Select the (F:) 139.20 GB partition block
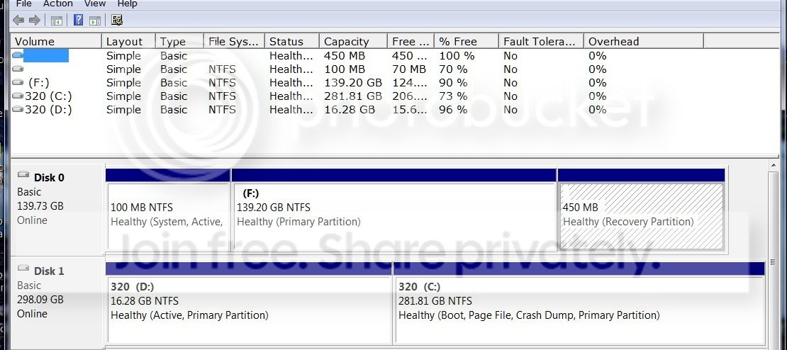 tap(394, 209)
